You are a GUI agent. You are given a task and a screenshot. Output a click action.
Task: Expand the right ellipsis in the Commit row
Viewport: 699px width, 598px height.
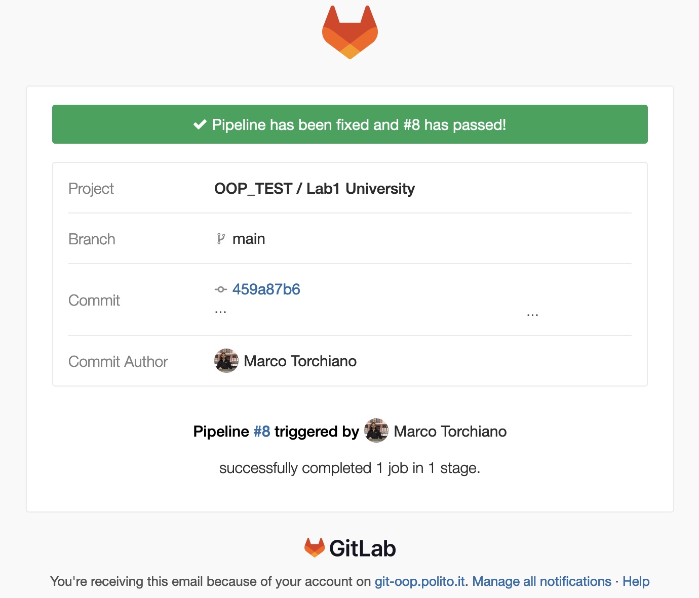532,315
